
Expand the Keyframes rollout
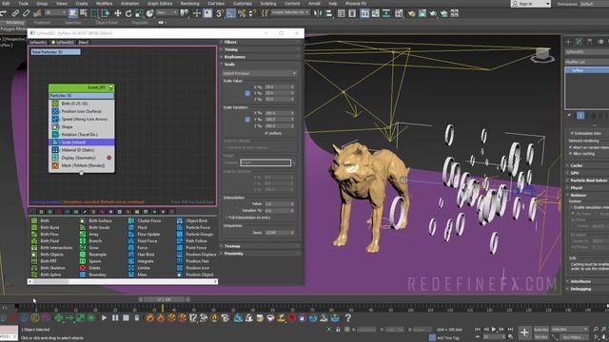tap(261, 57)
